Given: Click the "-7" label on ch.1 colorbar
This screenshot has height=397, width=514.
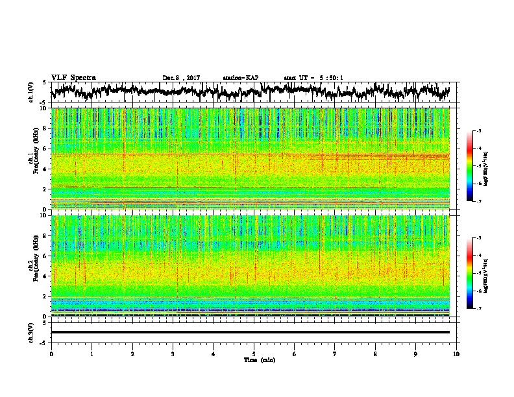Looking at the screenshot, I should coord(479,201).
